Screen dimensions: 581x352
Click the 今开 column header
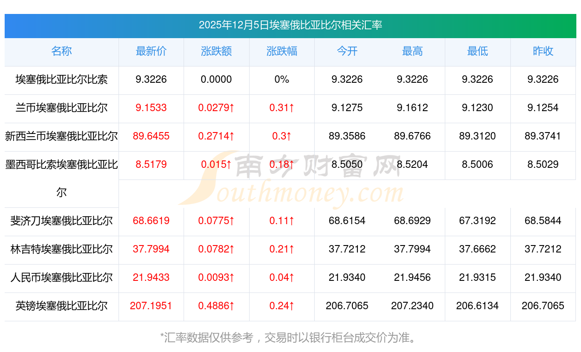[x=347, y=52]
